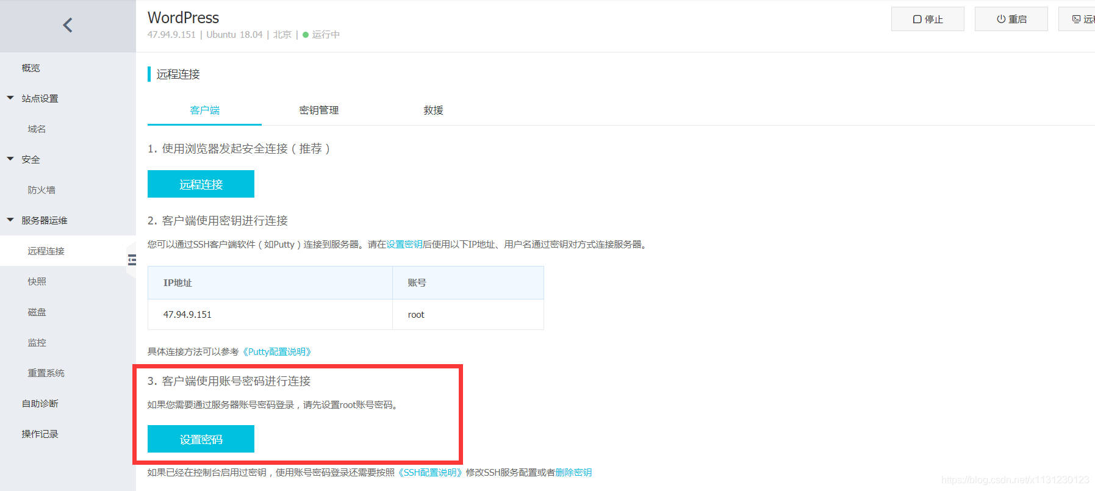Switch to the 救援 tab

point(433,110)
